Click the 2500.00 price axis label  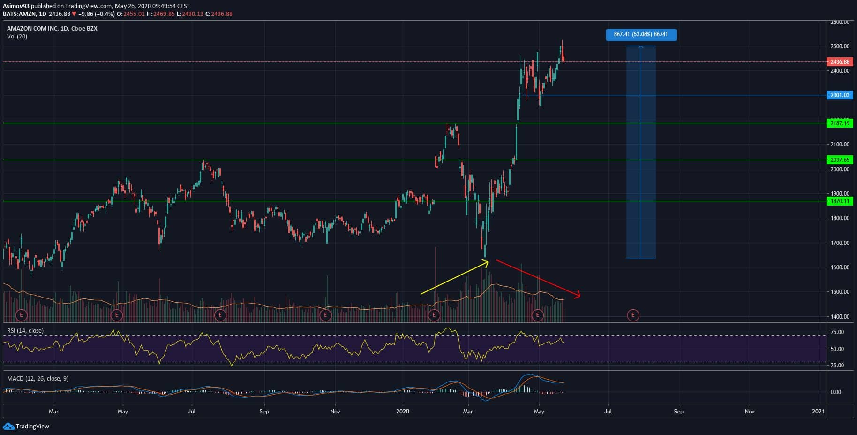tap(840, 46)
